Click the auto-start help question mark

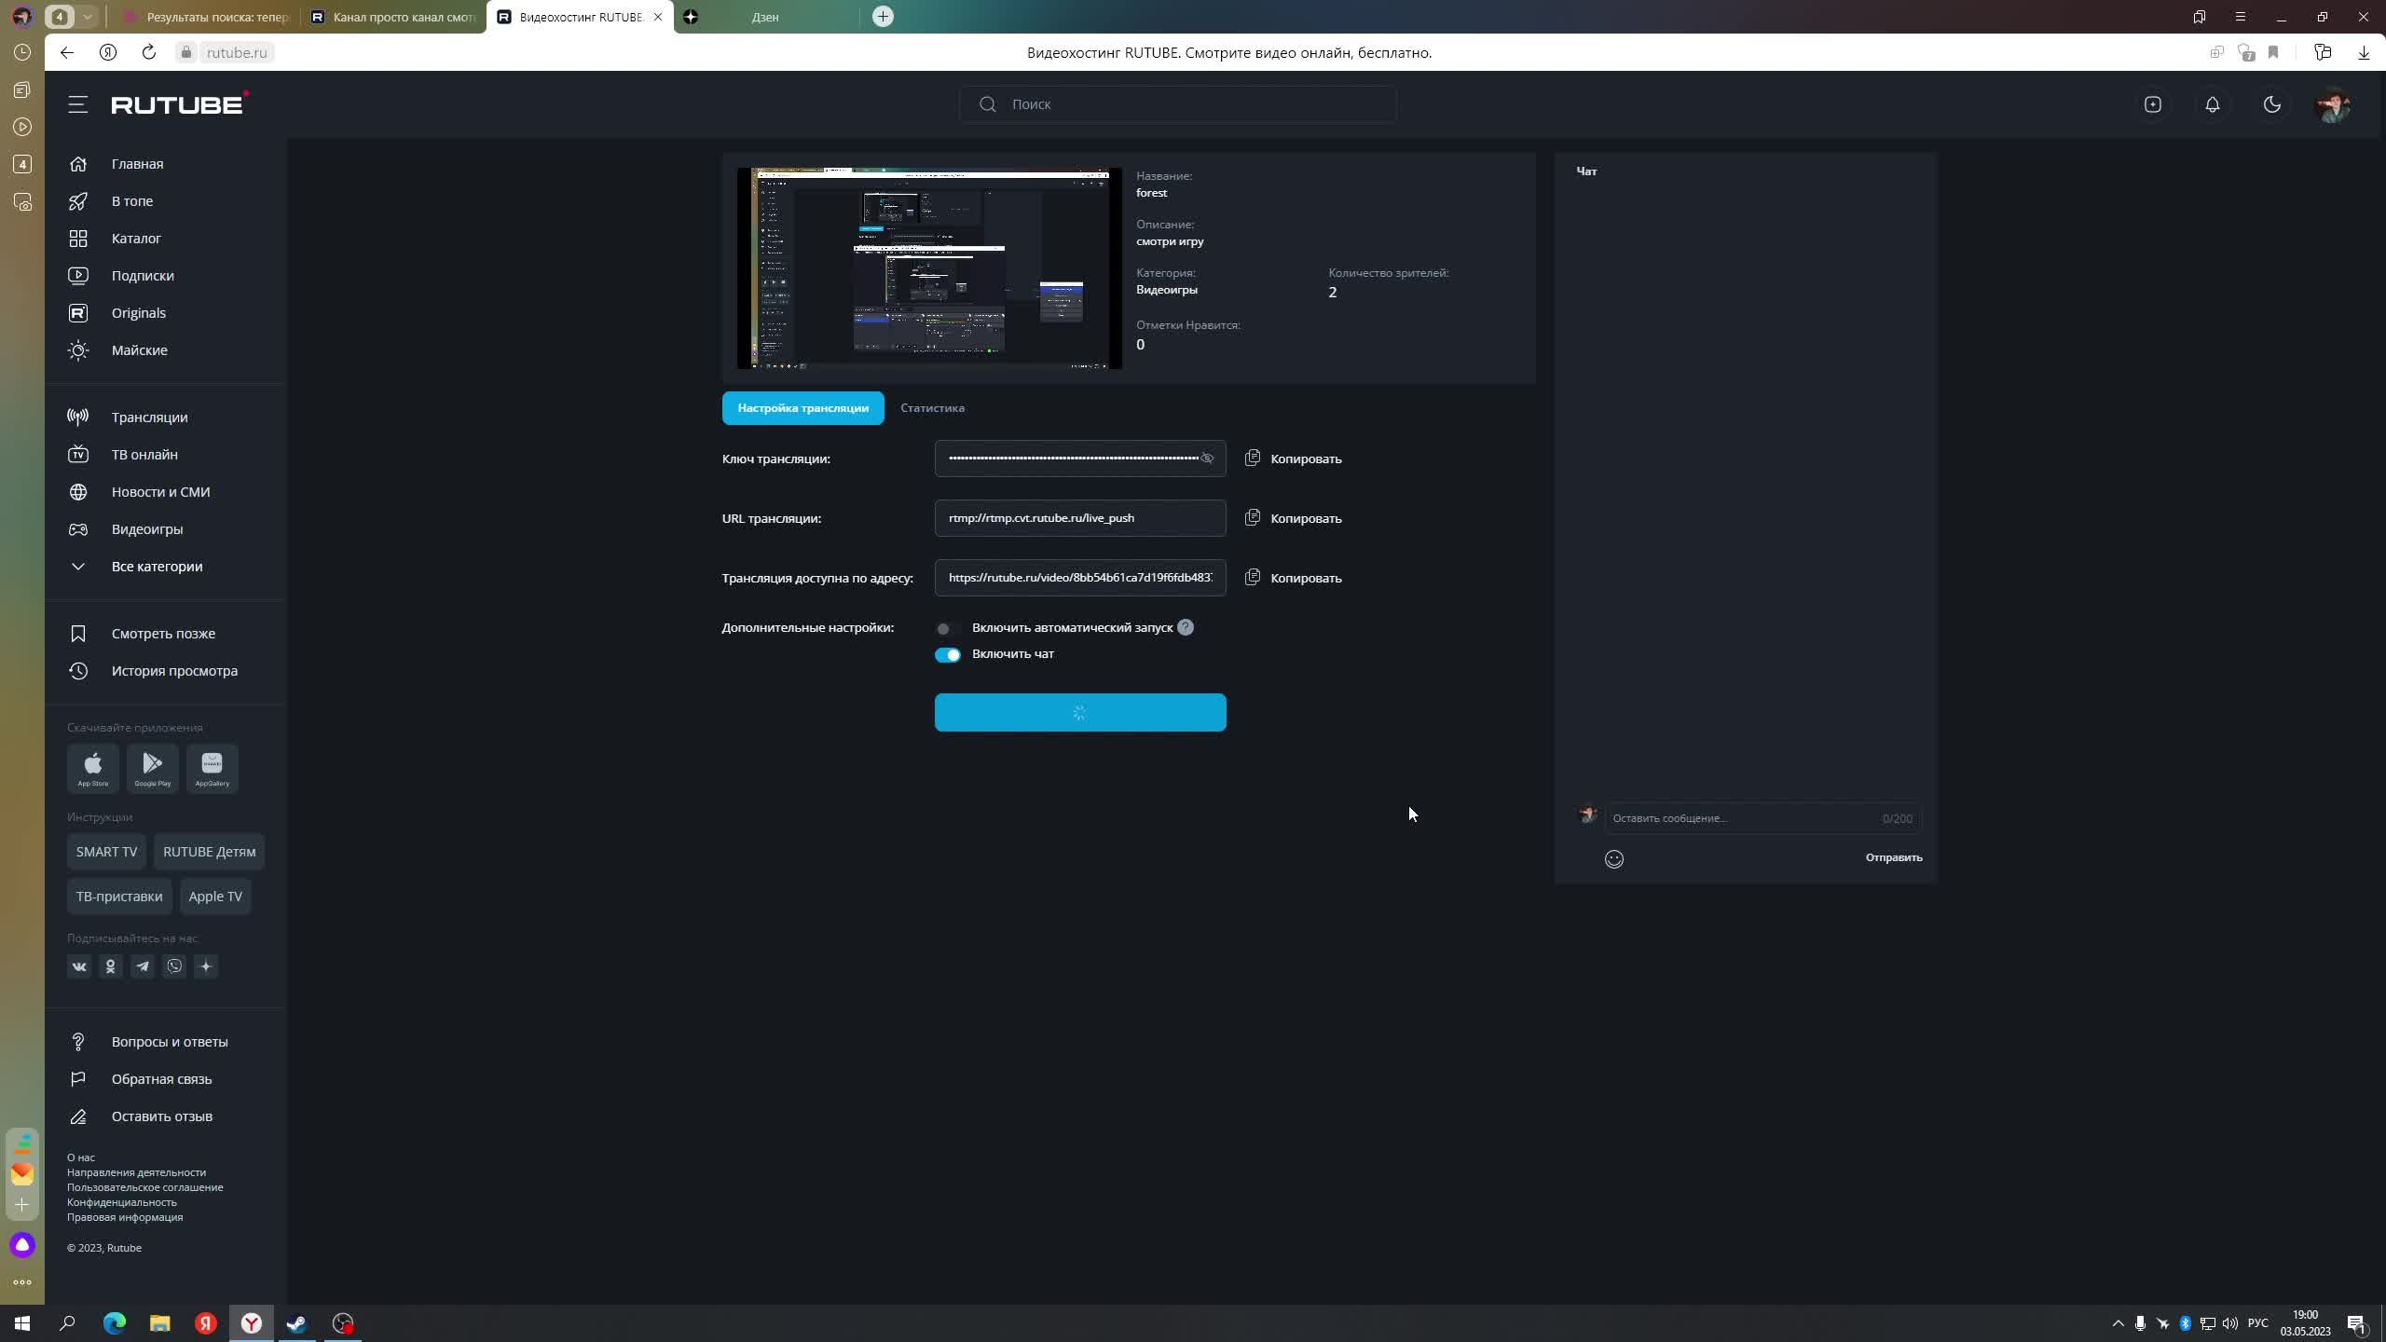pyautogui.click(x=1185, y=627)
